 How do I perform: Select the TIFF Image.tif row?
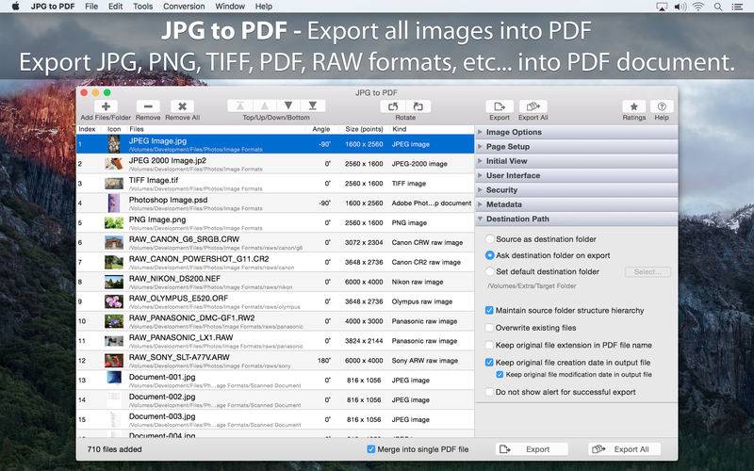(x=275, y=184)
